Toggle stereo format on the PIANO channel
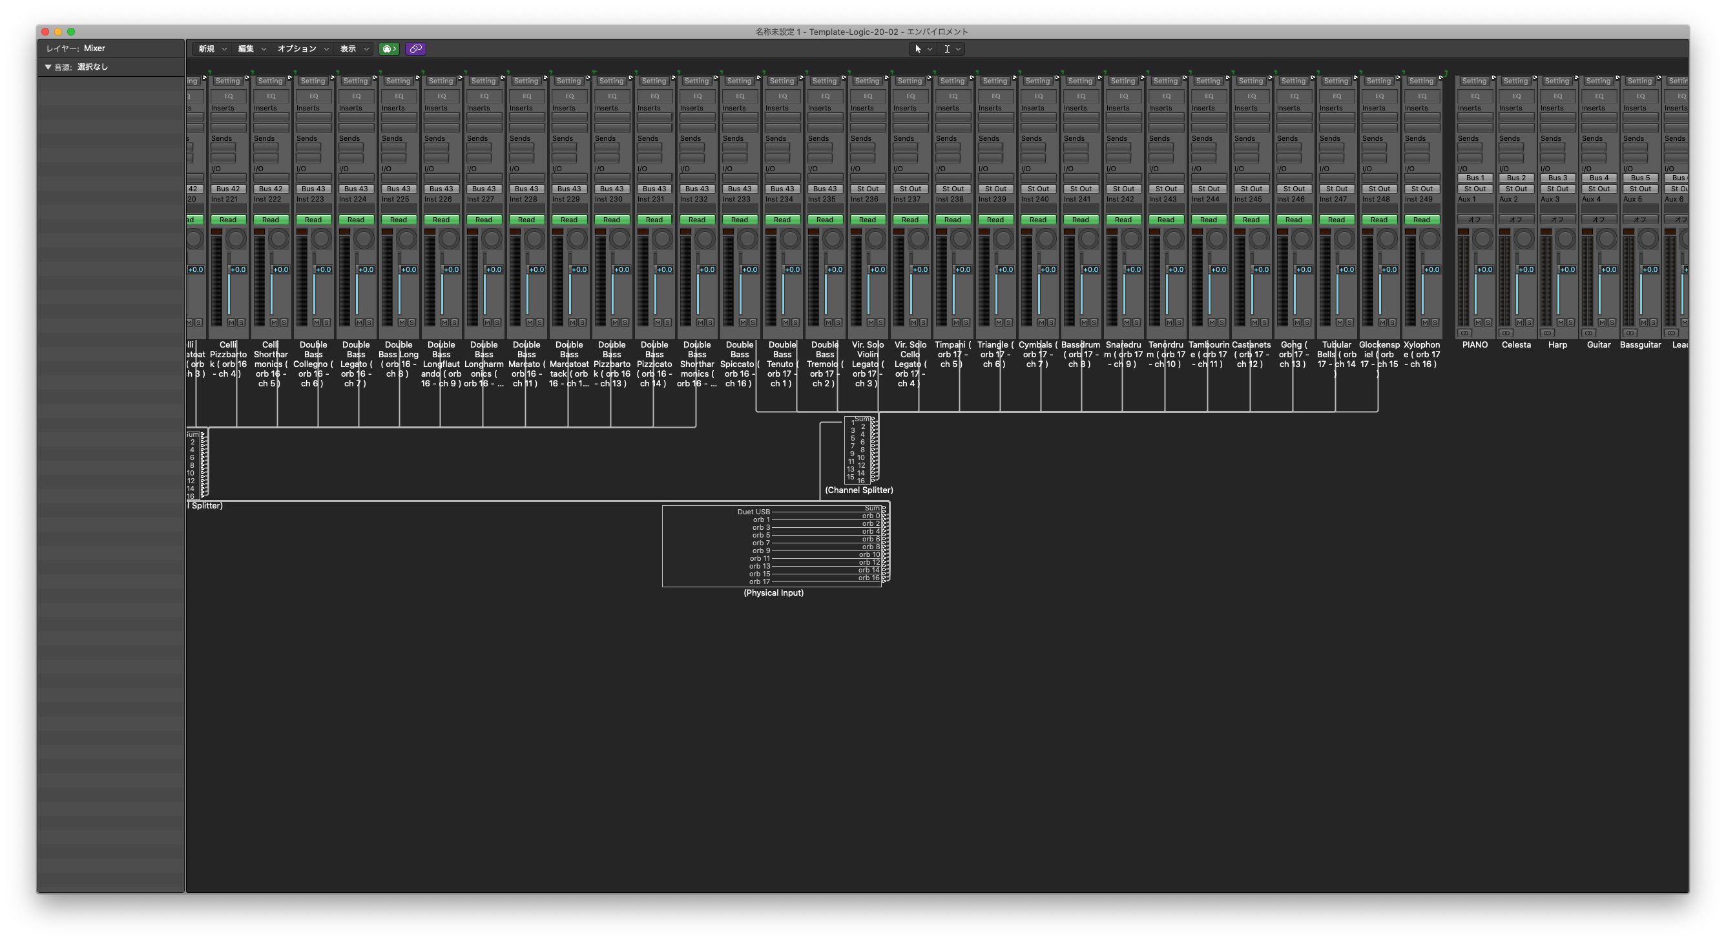This screenshot has width=1726, height=942. [1464, 333]
